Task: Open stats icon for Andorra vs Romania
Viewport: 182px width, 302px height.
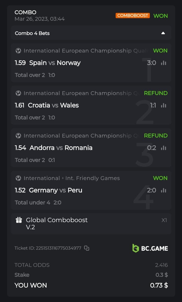Action: click(164, 148)
